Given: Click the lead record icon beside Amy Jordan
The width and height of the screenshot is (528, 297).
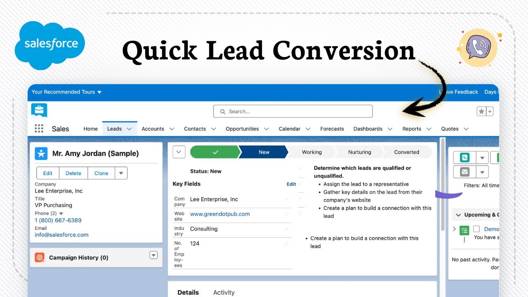Looking at the screenshot, I should coord(41,153).
